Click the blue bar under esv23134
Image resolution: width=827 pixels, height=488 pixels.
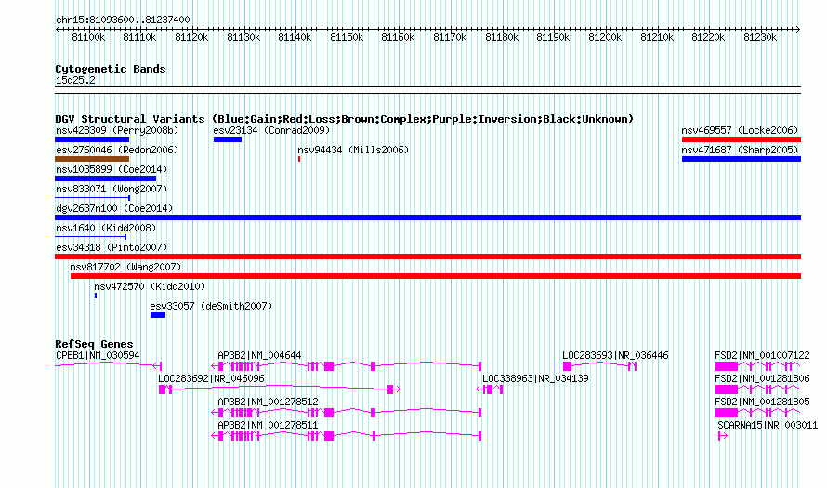coord(228,139)
